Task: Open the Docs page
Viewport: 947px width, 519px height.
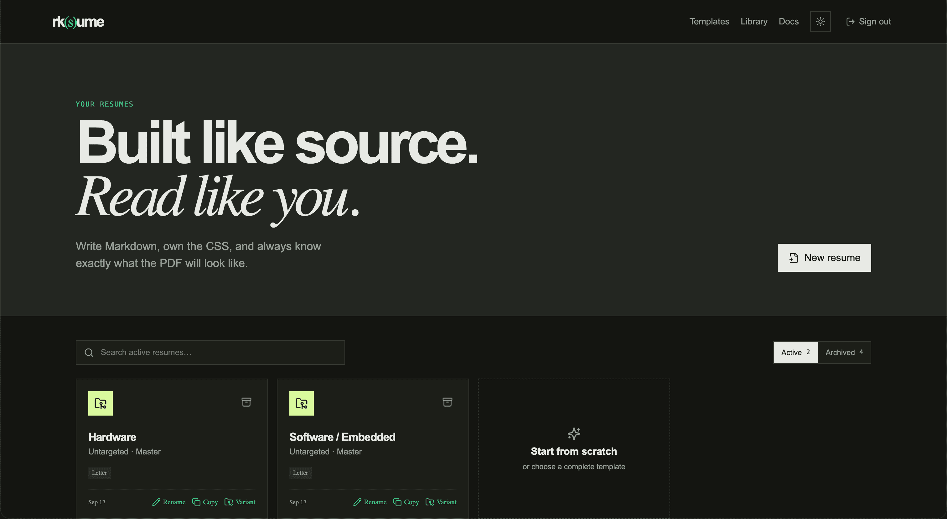Action: 789,22
